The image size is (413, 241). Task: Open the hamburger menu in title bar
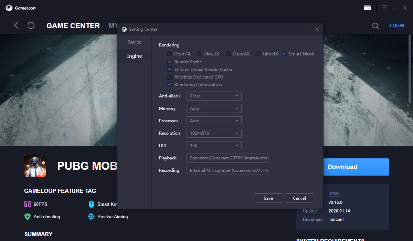[384, 8]
